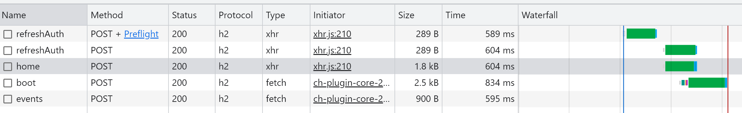Image resolution: width=742 pixels, height=113 pixels.
Task: Check the first refreshAuth row checkbox
Action: point(8,34)
